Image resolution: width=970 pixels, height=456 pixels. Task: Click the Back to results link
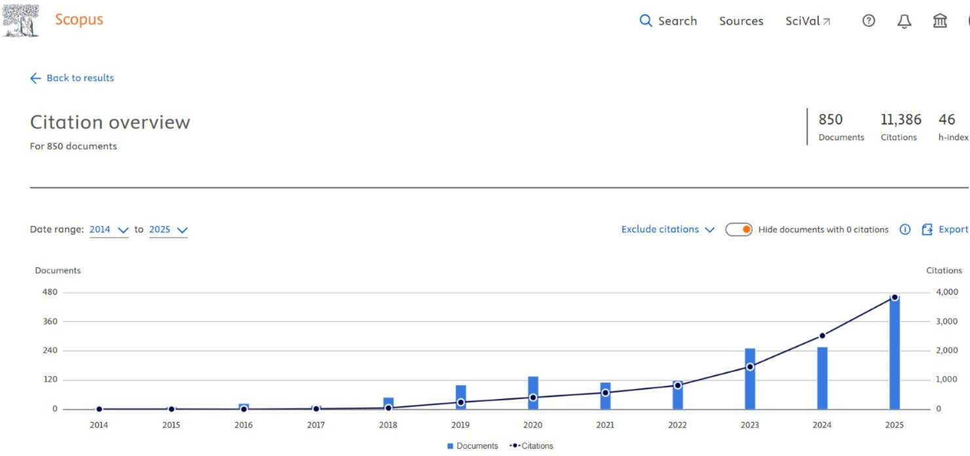[80, 78]
